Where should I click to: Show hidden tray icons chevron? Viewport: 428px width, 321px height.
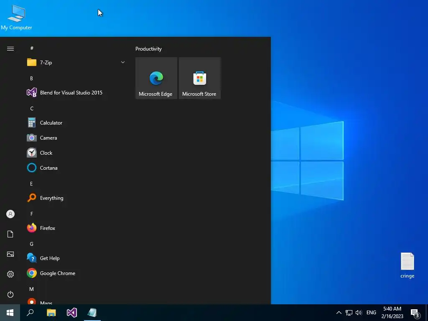339,313
